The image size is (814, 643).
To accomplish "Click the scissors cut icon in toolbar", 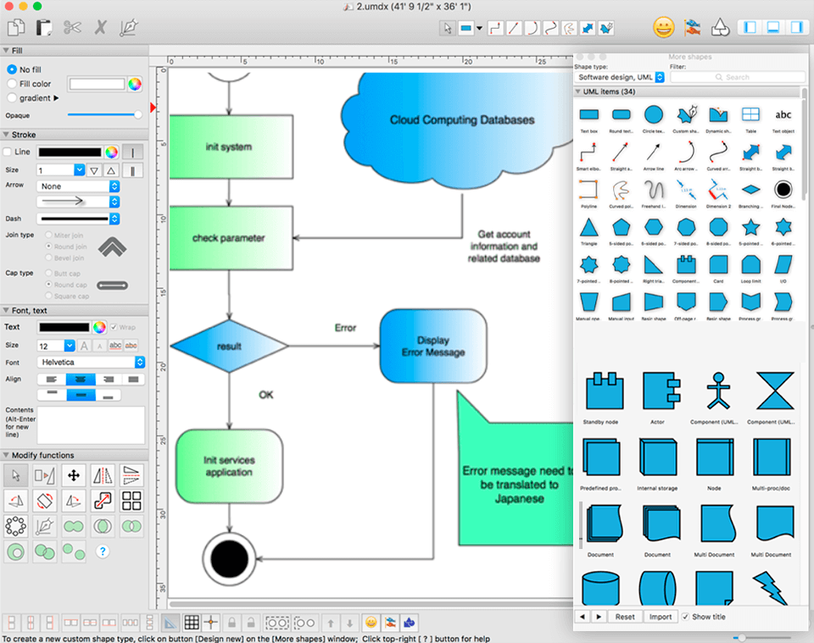I will pos(72,28).
